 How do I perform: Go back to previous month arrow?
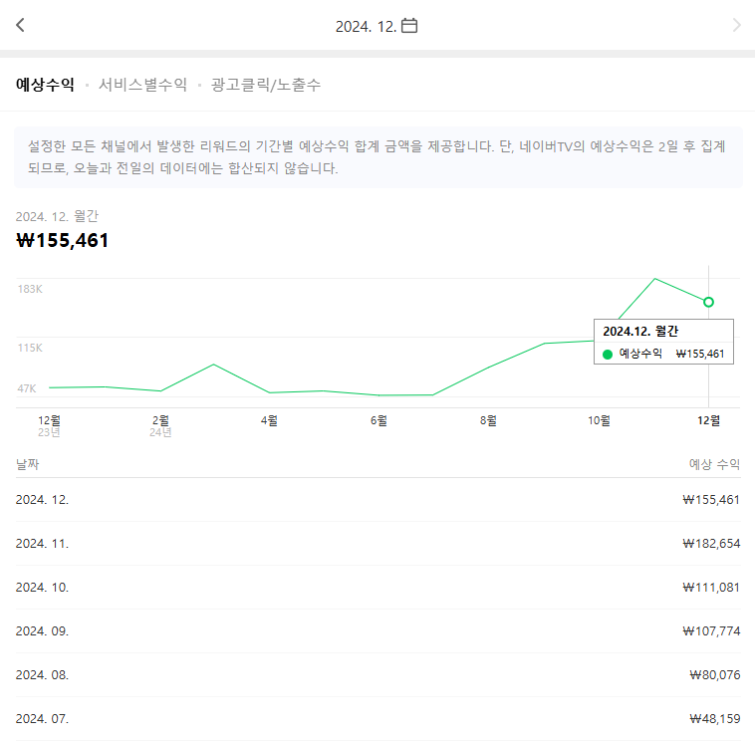pyautogui.click(x=20, y=25)
